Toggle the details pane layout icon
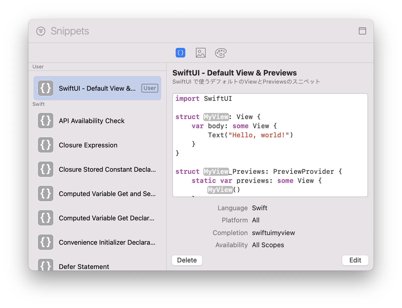The height and width of the screenshot is (308, 402). coord(362,31)
